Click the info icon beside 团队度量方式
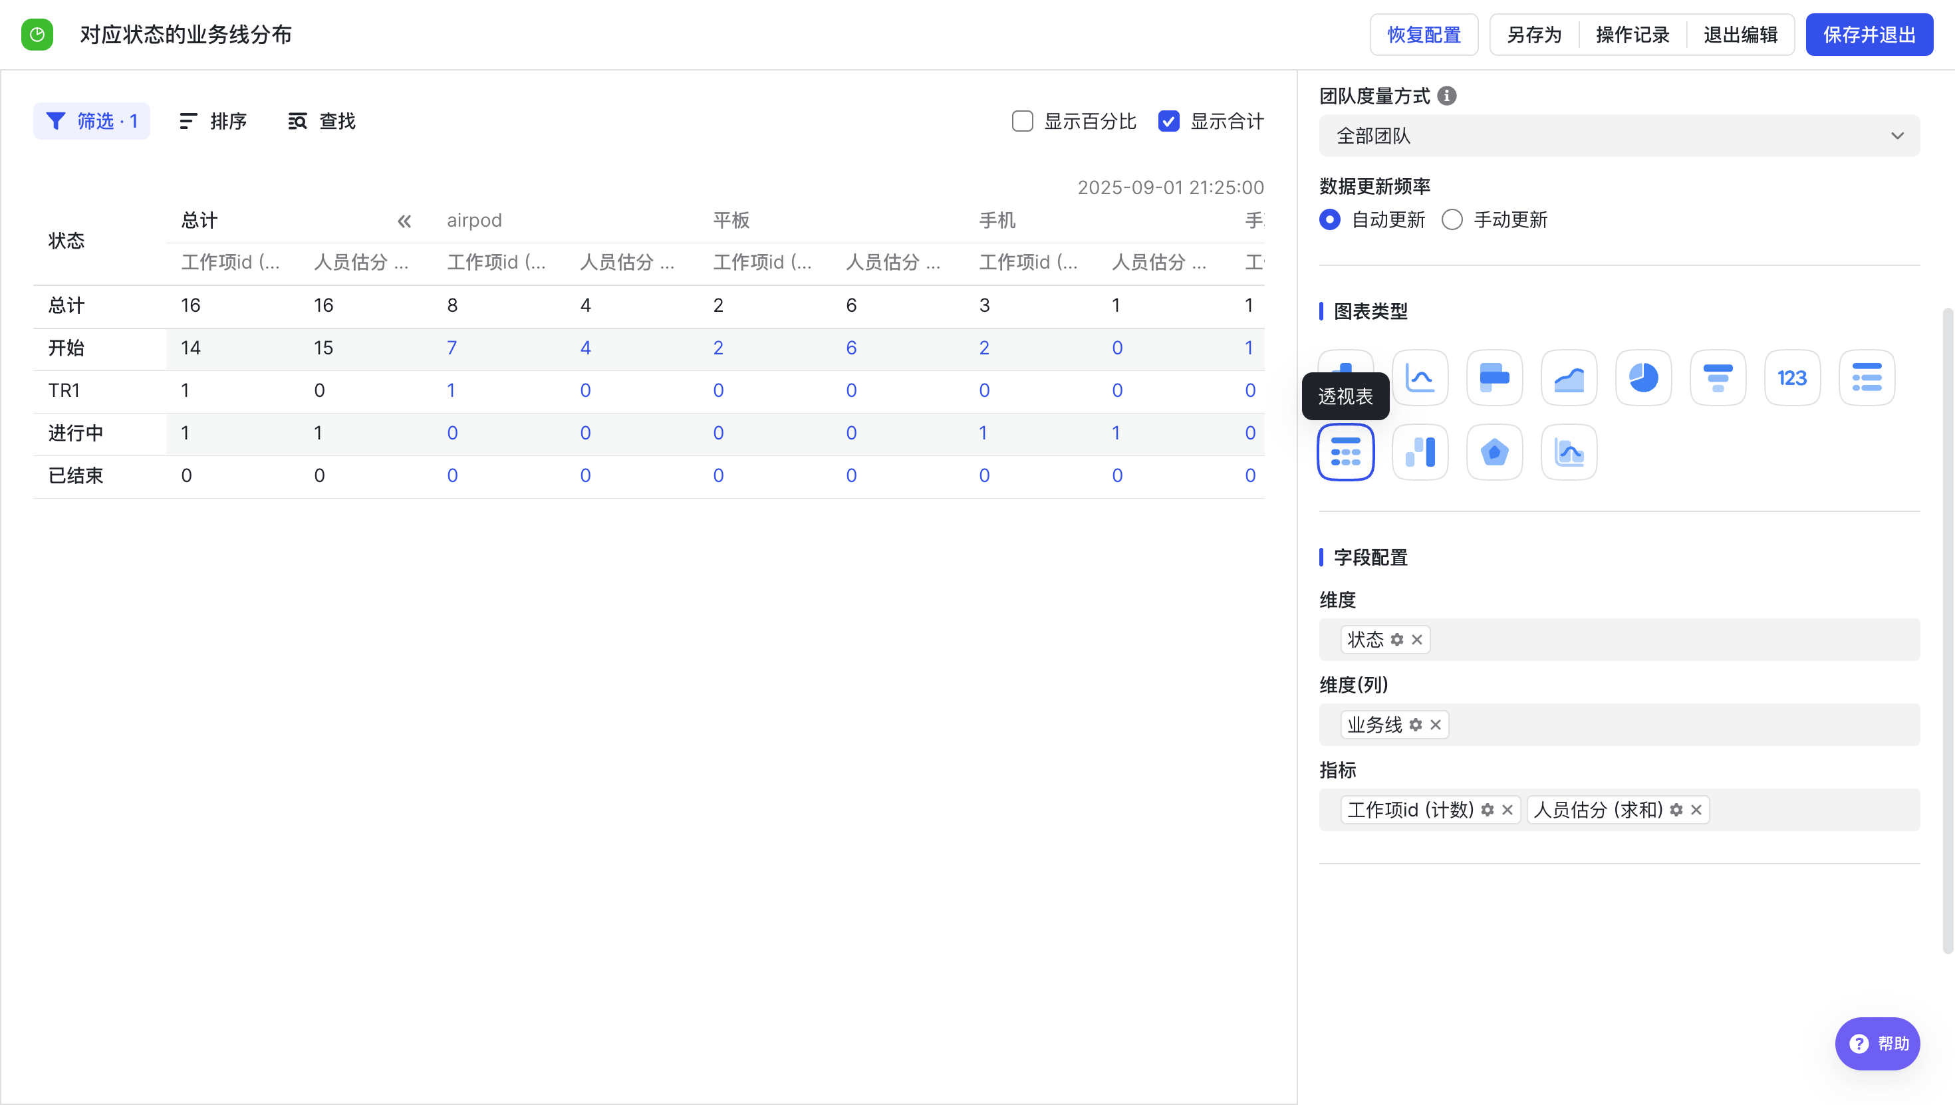The width and height of the screenshot is (1955, 1105). tap(1446, 96)
